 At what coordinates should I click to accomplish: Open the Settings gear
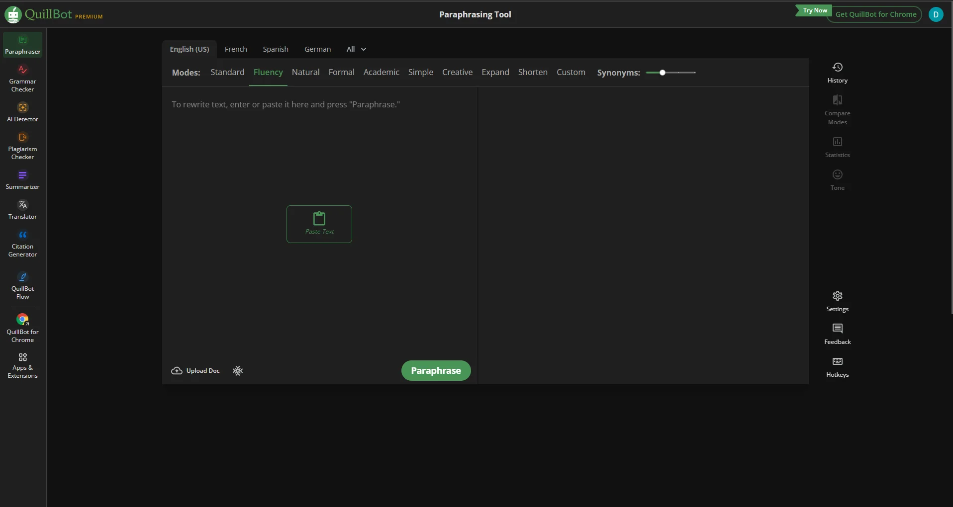[x=838, y=301]
